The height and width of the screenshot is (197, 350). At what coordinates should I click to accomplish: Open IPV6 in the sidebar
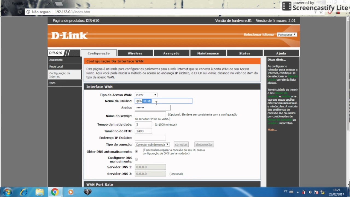pyautogui.click(x=65, y=83)
